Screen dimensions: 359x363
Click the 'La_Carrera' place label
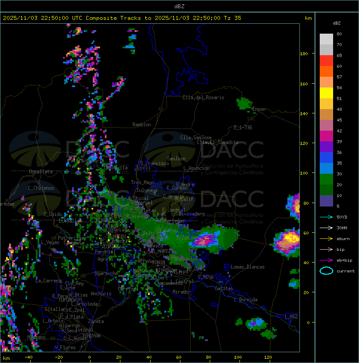pyautogui.click(x=49, y=281)
